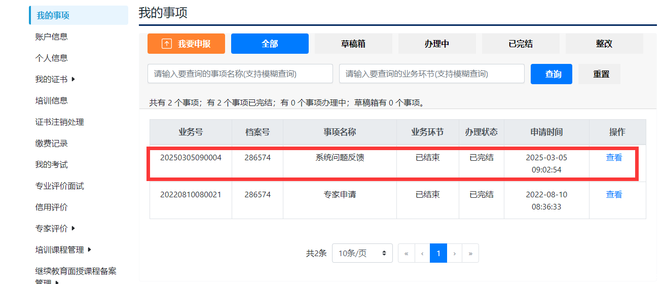The image size is (662, 284).
Task: Switch to the 办理中 tab
Action: coord(437,44)
